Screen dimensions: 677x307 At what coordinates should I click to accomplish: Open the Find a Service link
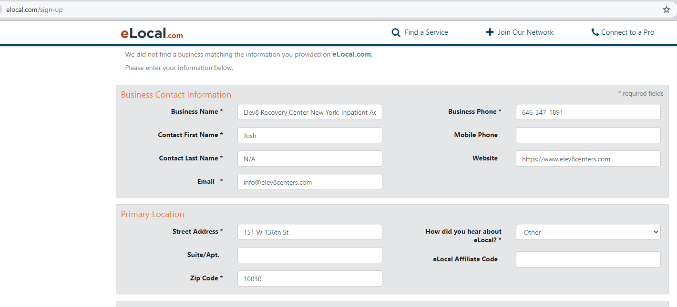(426, 32)
